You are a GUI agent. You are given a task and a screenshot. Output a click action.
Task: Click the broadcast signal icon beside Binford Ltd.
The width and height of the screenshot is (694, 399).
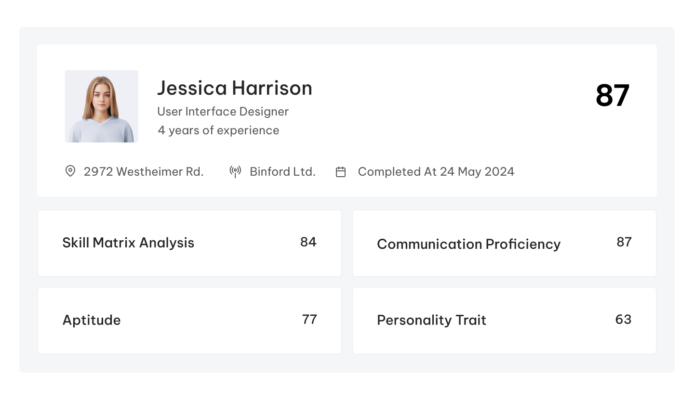click(235, 171)
